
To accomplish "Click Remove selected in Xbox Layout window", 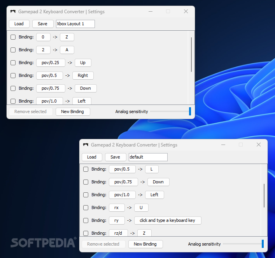I will pos(31,112).
